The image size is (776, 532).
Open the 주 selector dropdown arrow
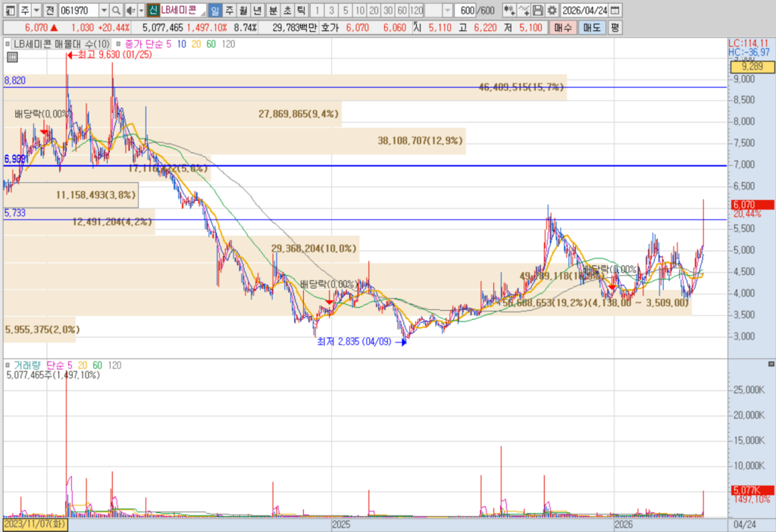coord(36,11)
